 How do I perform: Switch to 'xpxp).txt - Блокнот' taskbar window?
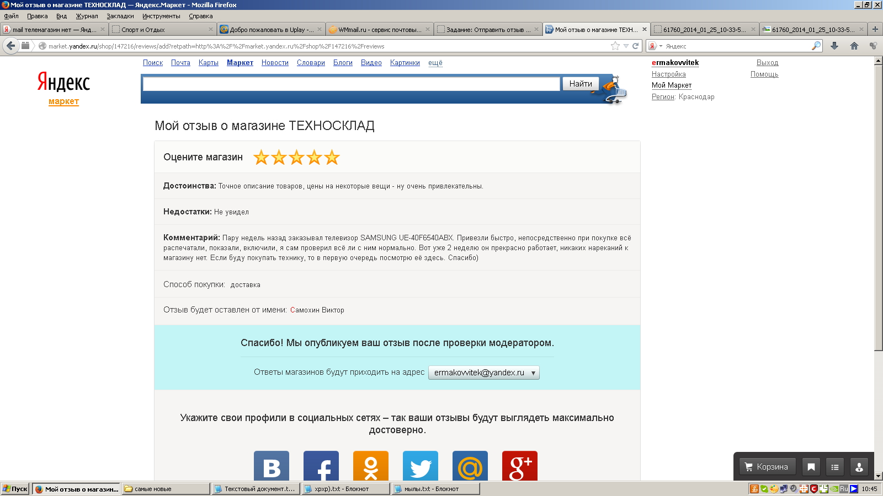click(345, 489)
